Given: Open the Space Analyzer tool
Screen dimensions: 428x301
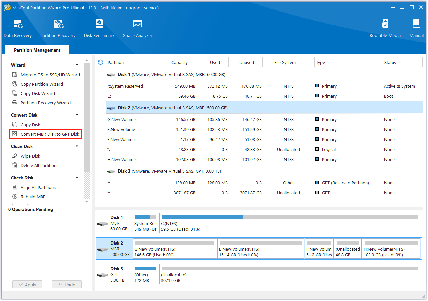Looking at the screenshot, I should pos(137,28).
